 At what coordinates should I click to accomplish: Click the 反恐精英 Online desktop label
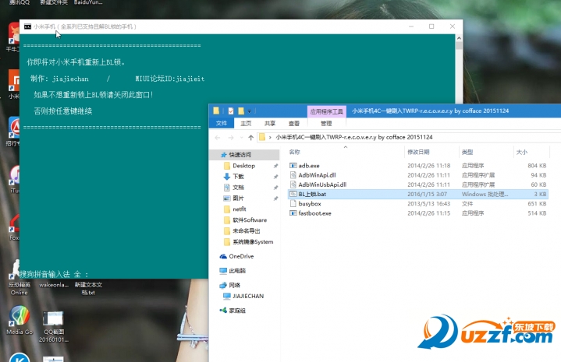click(20, 289)
